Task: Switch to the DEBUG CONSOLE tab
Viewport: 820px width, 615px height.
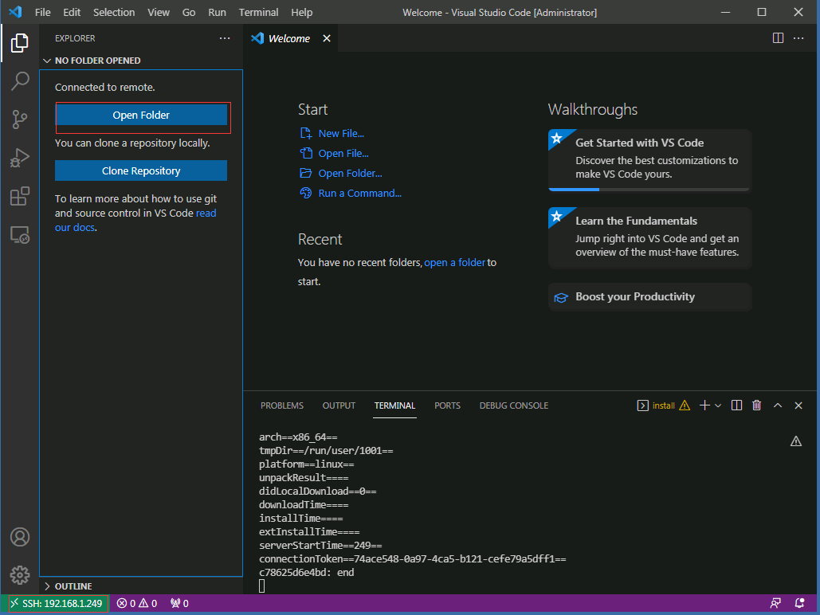Action: 513,405
